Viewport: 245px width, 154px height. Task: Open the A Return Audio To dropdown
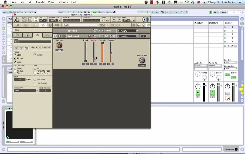(x=201, y=66)
